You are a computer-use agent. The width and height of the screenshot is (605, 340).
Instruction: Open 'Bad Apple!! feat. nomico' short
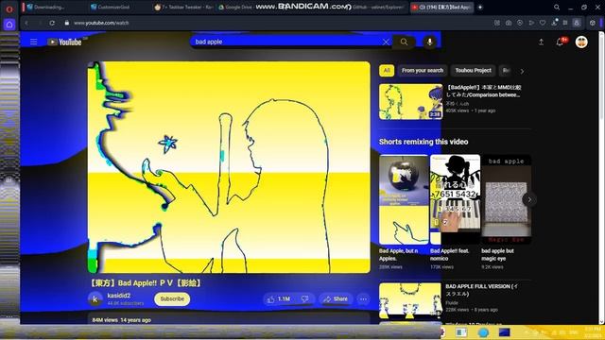455,199
